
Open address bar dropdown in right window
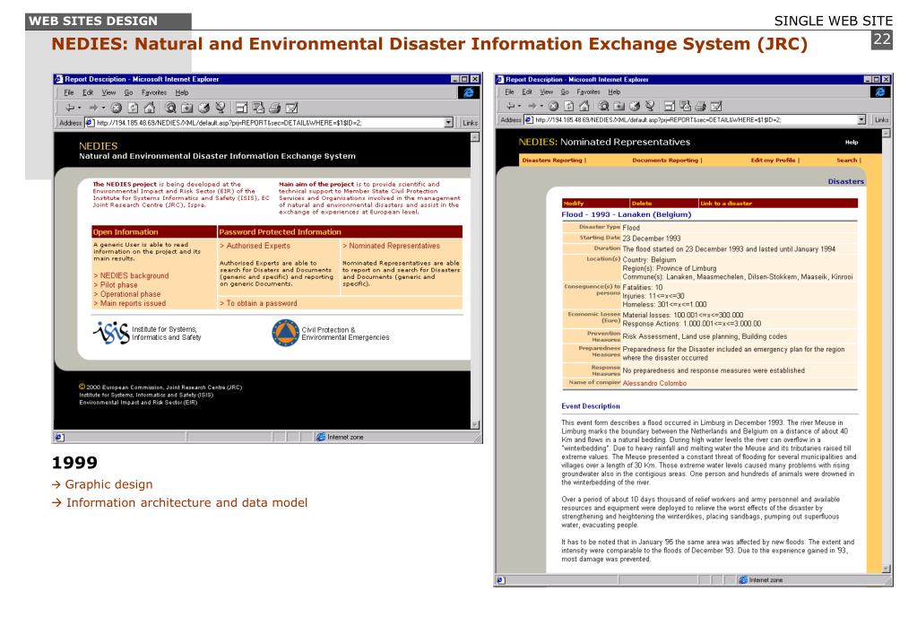tap(861, 119)
